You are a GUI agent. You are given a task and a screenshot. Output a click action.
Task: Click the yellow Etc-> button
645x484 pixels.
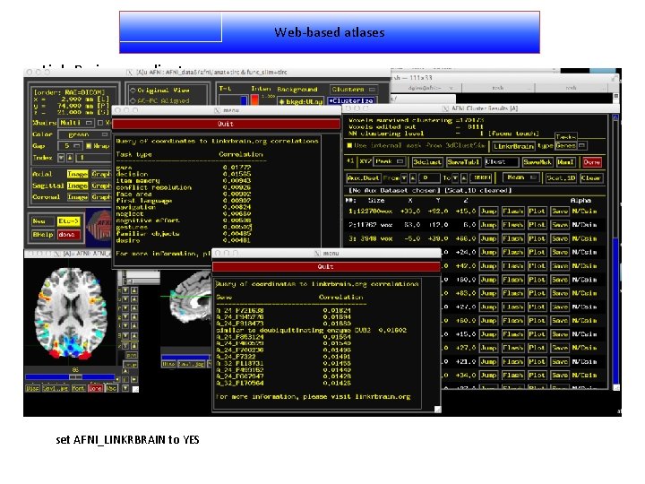tap(68, 221)
